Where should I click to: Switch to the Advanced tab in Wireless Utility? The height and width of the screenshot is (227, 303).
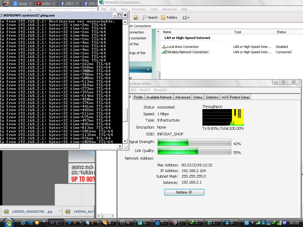pos(183,97)
